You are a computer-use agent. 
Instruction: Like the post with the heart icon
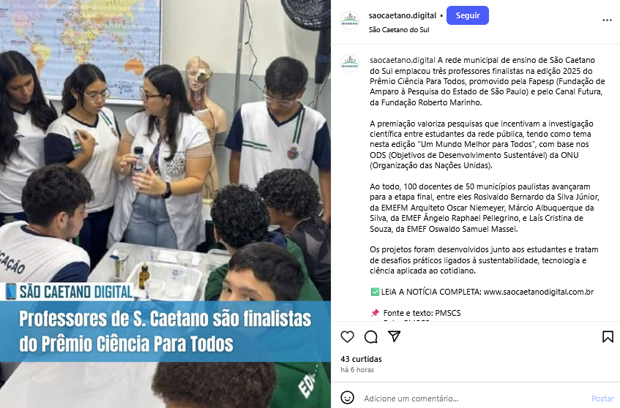pyautogui.click(x=347, y=337)
